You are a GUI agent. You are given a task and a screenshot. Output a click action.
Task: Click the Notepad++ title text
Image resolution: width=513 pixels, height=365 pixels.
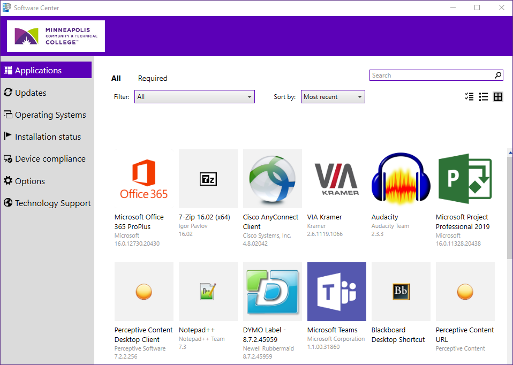(x=197, y=330)
